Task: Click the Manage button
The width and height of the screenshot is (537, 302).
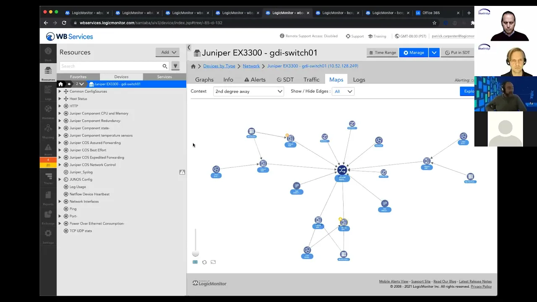Action: (x=414, y=52)
